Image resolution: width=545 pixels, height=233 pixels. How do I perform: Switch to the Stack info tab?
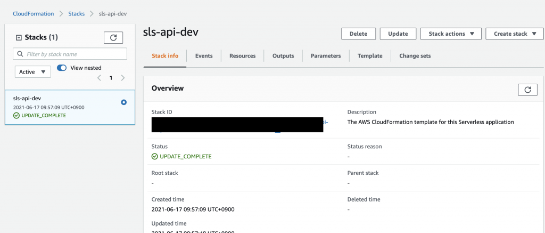click(x=165, y=56)
